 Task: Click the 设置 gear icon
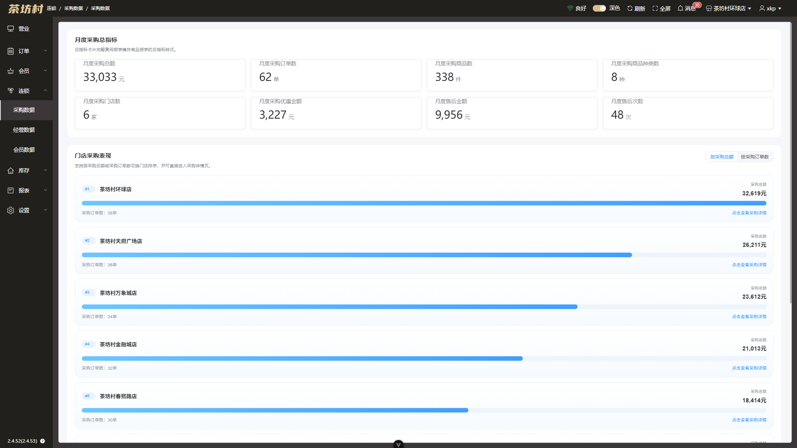click(x=11, y=210)
